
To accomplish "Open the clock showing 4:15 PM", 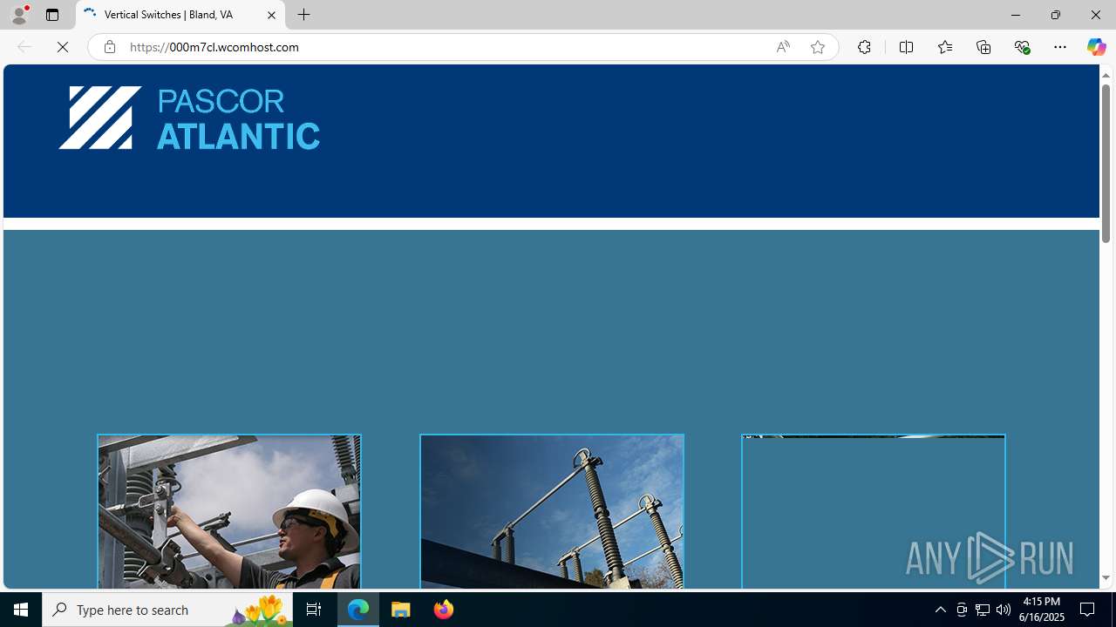I will point(1040,610).
